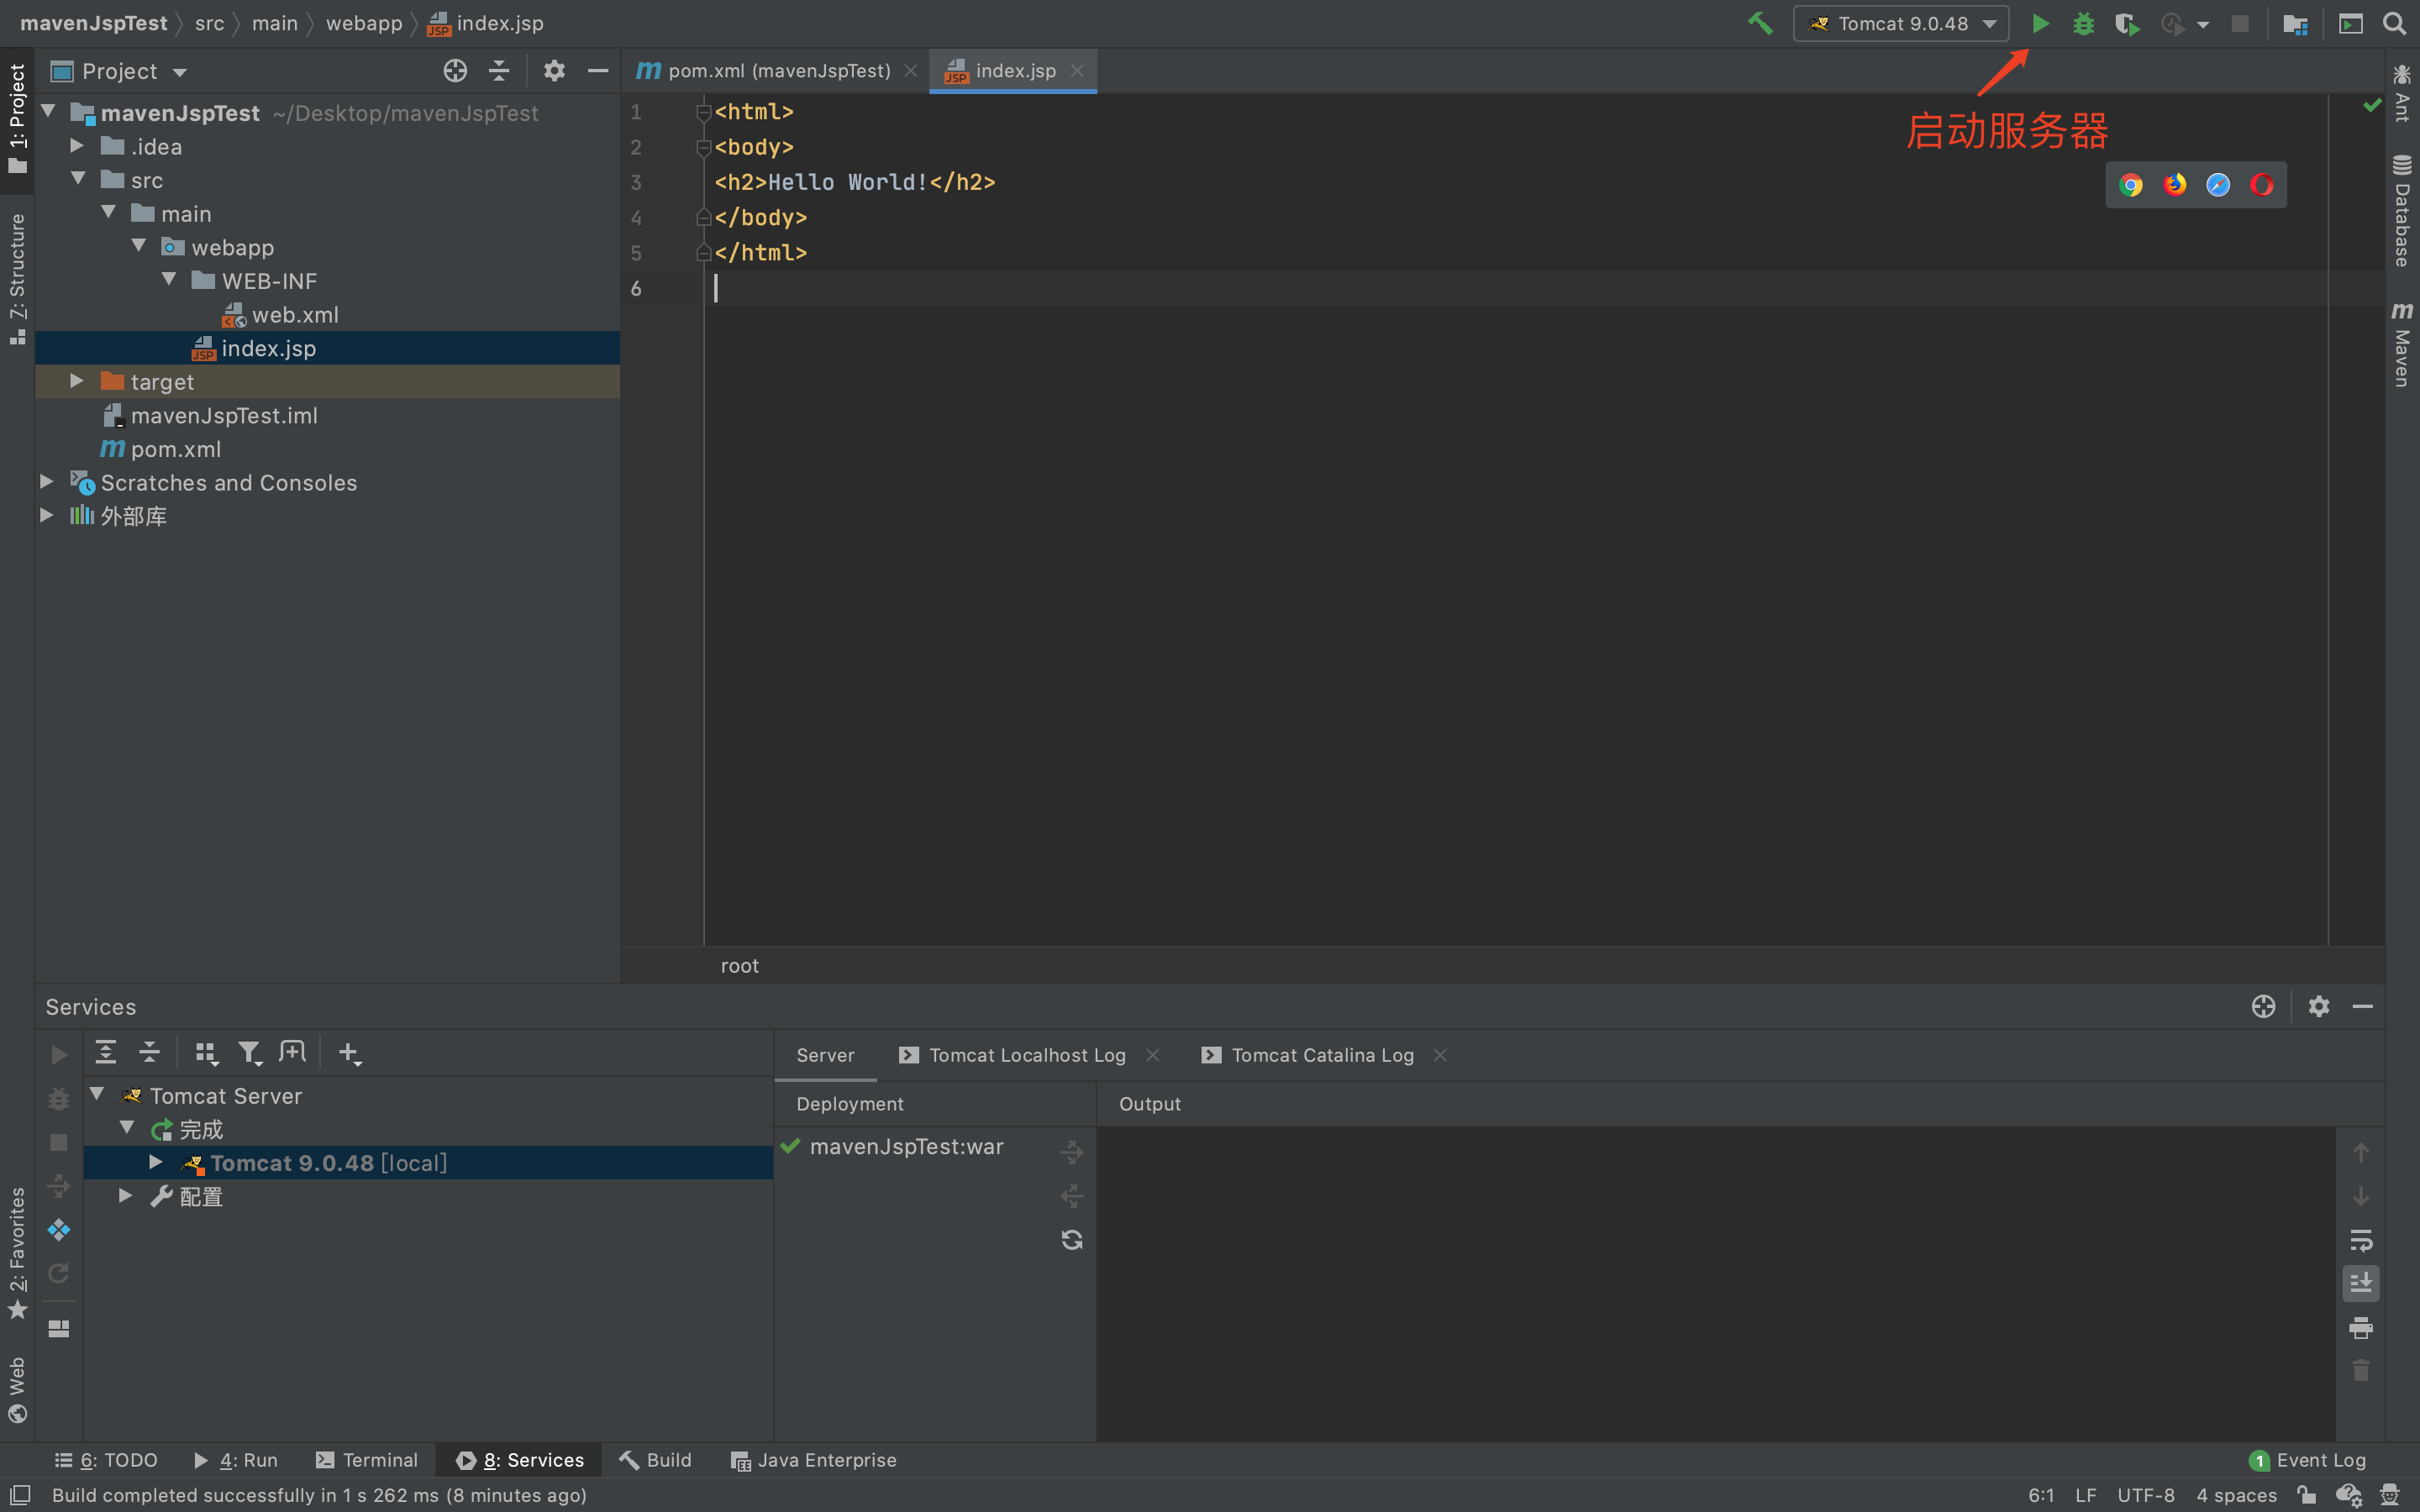Screen dimensions: 2420x1512
Task: Click LF line separator in status bar
Action: pyautogui.click(x=2085, y=1495)
